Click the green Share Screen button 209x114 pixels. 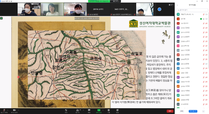[99, 111]
